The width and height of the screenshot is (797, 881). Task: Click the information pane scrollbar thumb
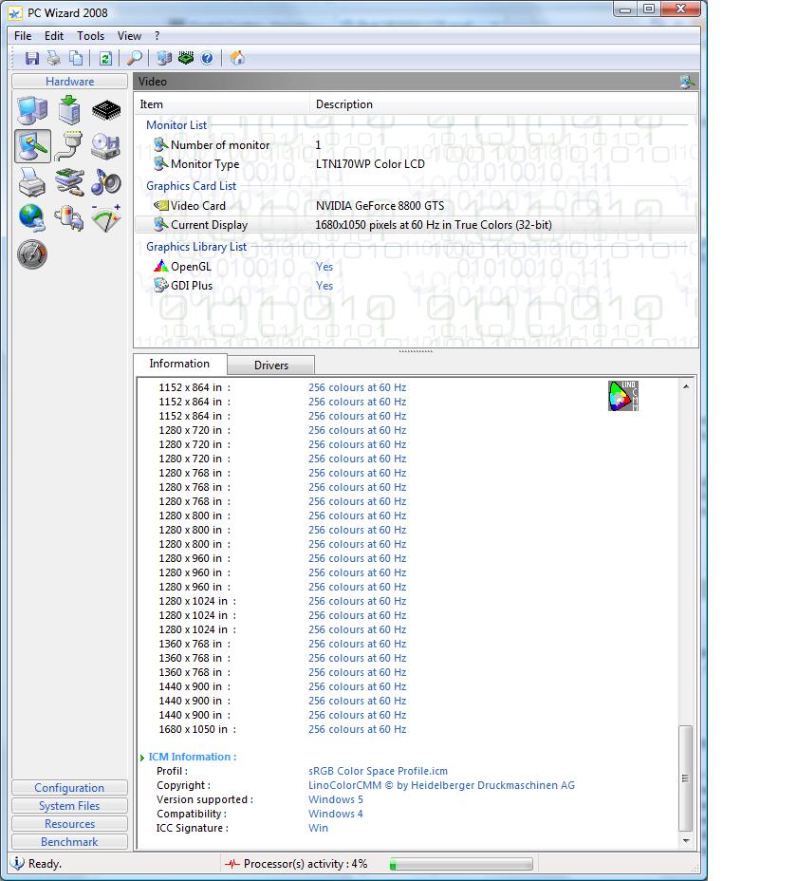(685, 778)
